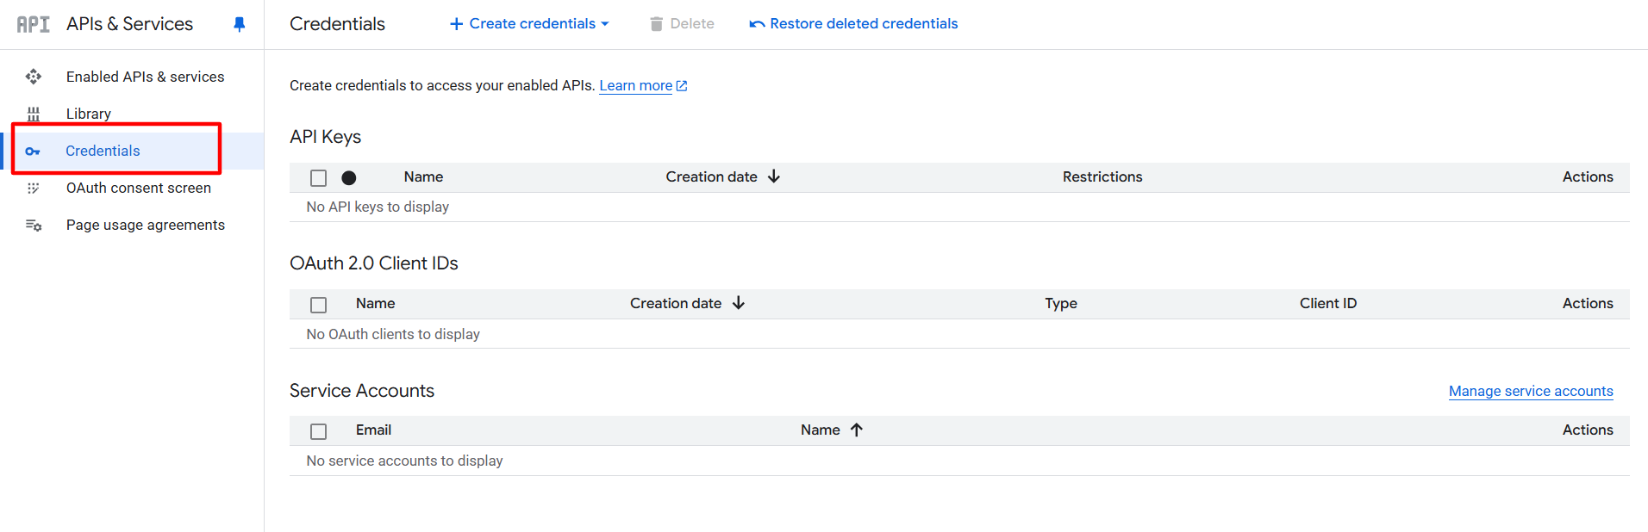The height and width of the screenshot is (532, 1648).
Task: Click the Page usage agreements settings icon
Action: 34,226
